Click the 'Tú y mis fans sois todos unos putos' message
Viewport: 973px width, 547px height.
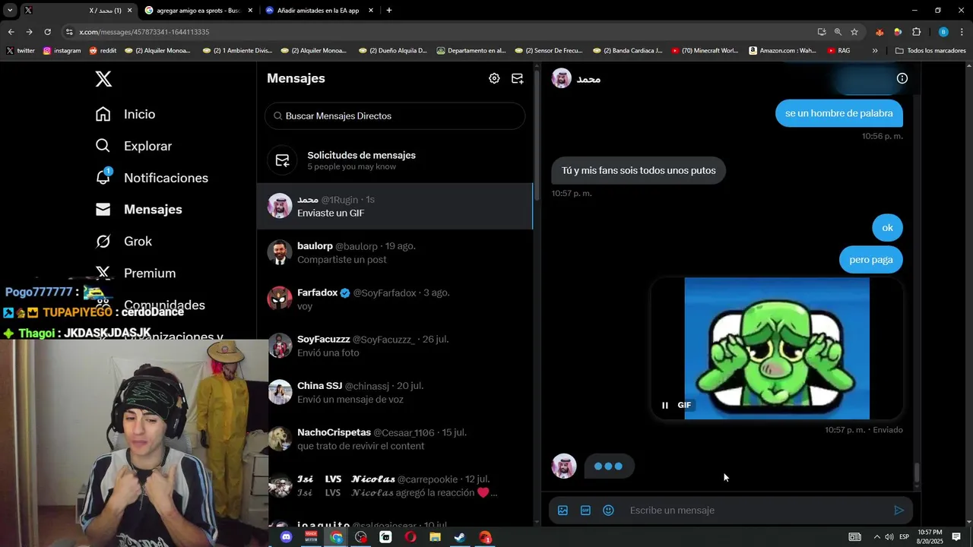pos(639,171)
